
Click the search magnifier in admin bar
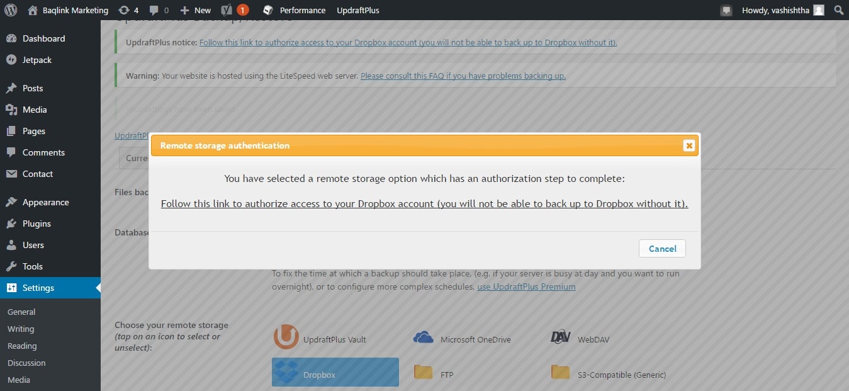point(838,10)
